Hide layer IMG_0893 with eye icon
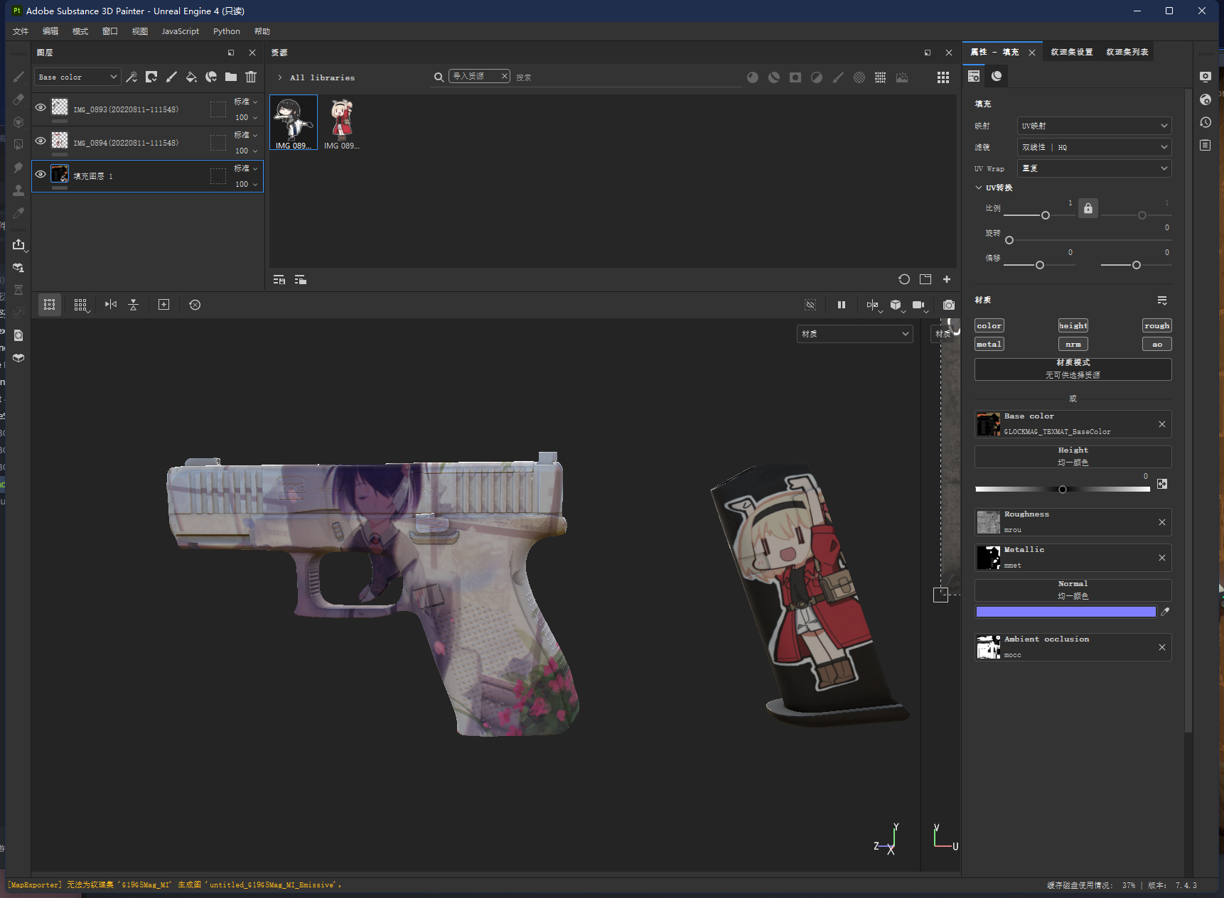 [41, 107]
